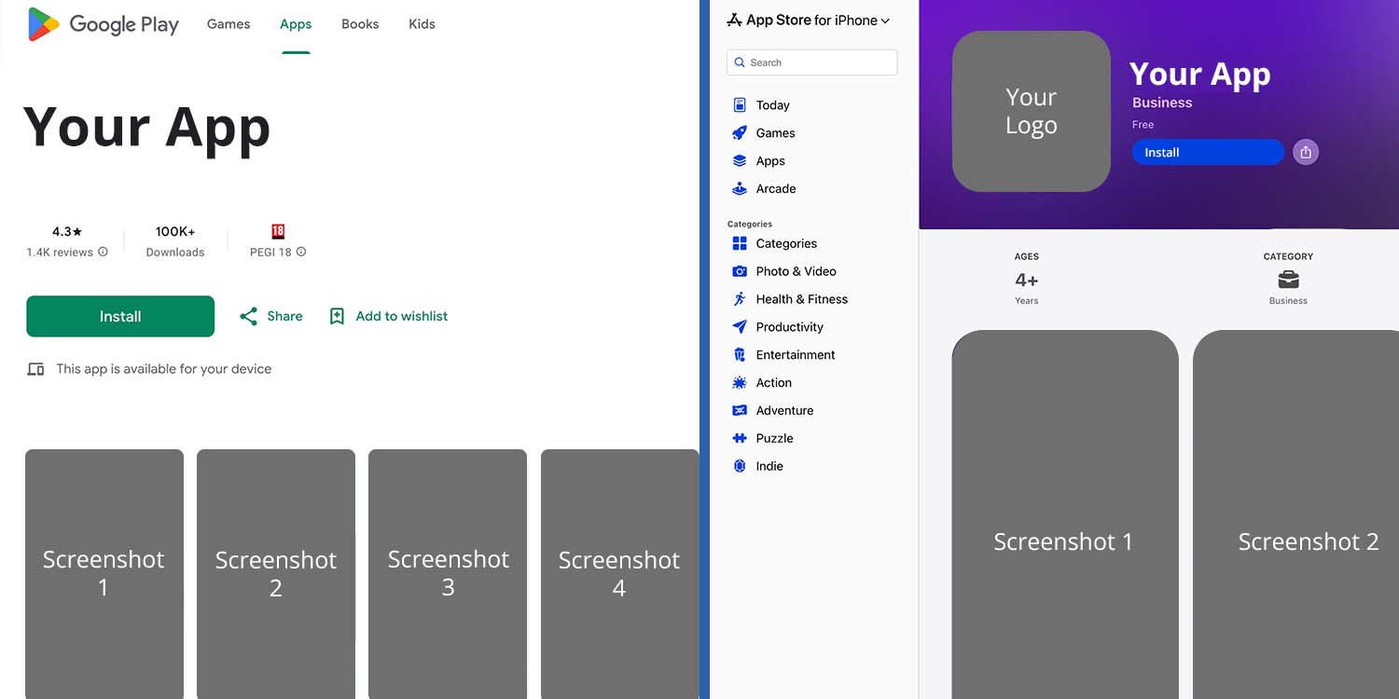Viewport: 1399px width, 699px height.
Task: Tap the iOS share button beside Install
Action: tap(1306, 151)
